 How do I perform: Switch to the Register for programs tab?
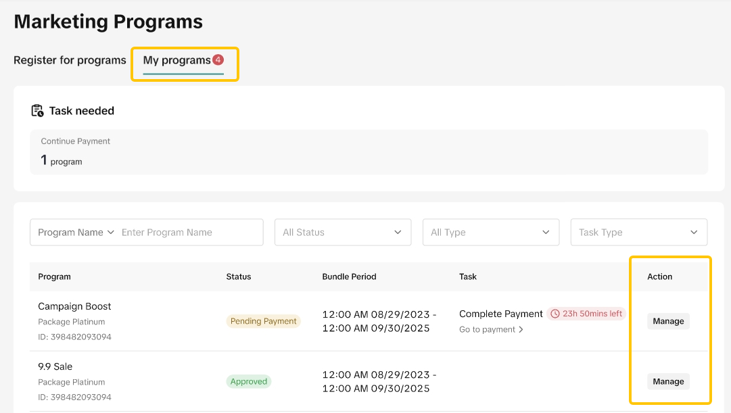70,60
